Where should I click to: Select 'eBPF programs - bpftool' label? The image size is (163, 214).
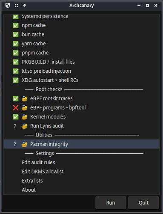(x=58, y=108)
